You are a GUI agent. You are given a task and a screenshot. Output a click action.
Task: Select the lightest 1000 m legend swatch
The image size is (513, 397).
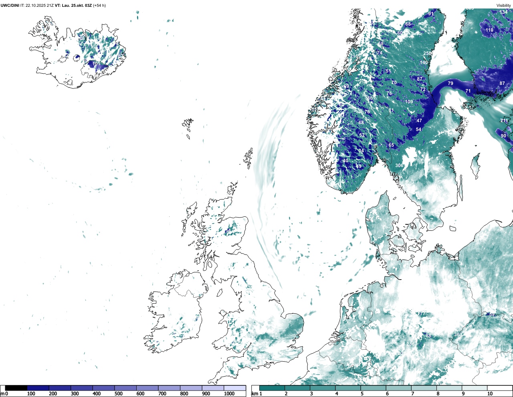click(x=234, y=388)
